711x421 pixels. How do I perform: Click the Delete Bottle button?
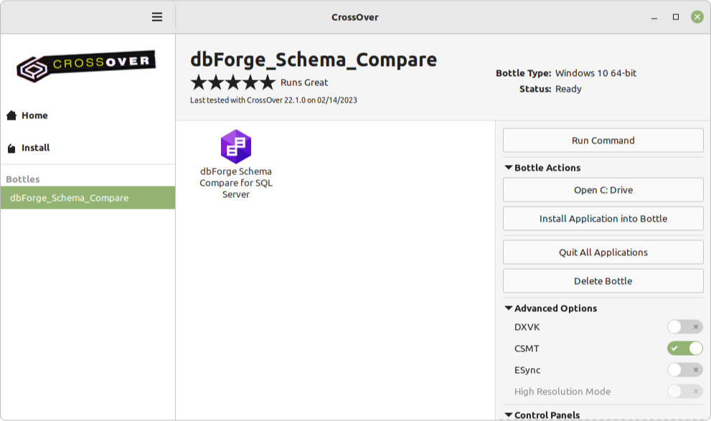tap(603, 281)
